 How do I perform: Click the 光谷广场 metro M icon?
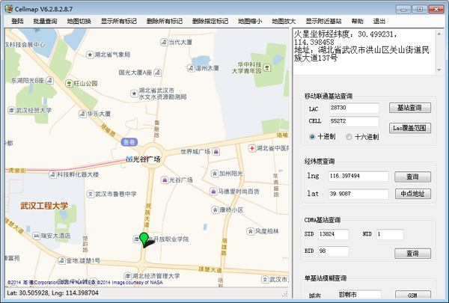tap(129, 159)
